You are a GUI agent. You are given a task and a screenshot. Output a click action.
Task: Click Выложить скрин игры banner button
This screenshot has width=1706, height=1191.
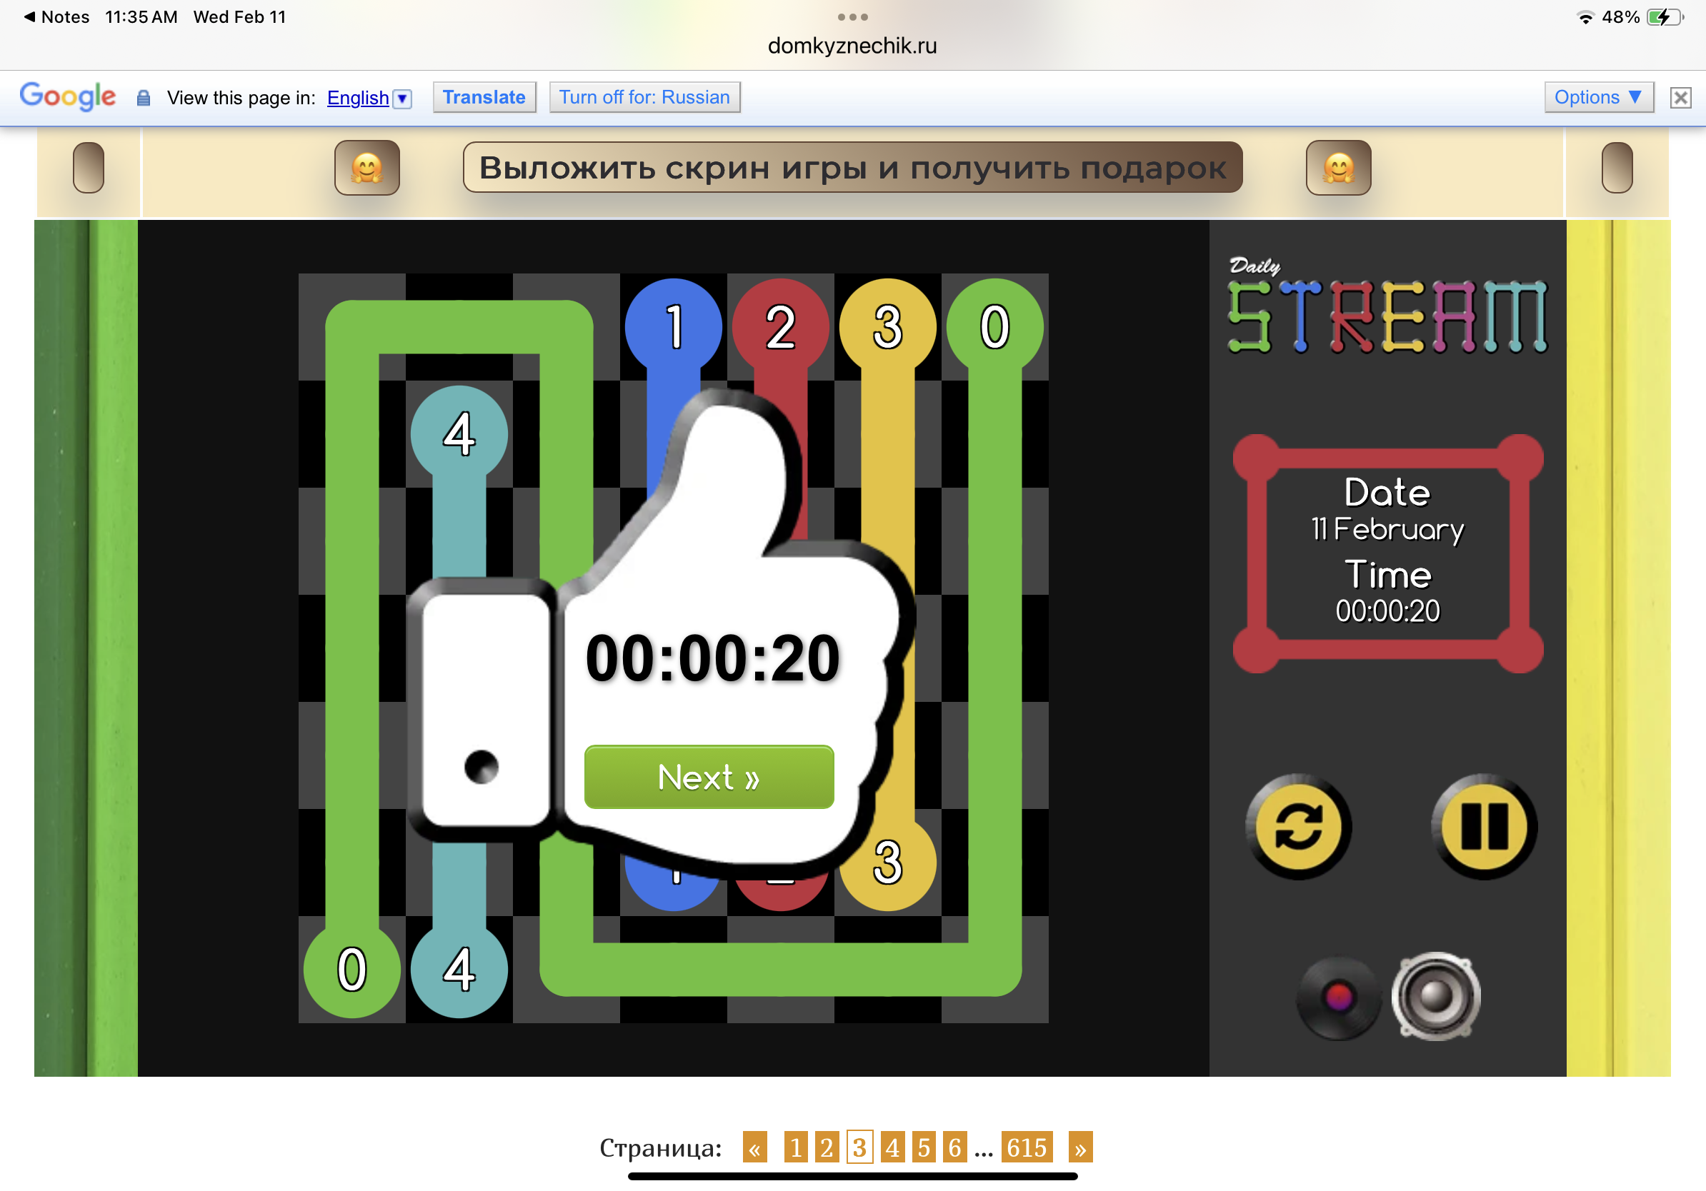(852, 168)
